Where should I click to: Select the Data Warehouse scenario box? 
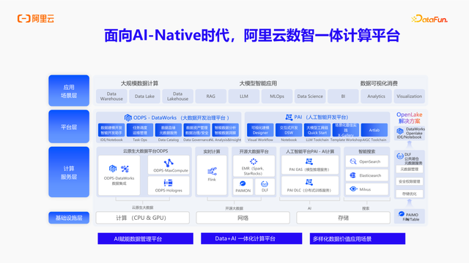click(111, 96)
